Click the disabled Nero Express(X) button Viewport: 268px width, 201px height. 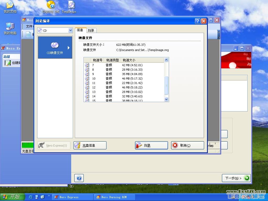[x=54, y=146]
